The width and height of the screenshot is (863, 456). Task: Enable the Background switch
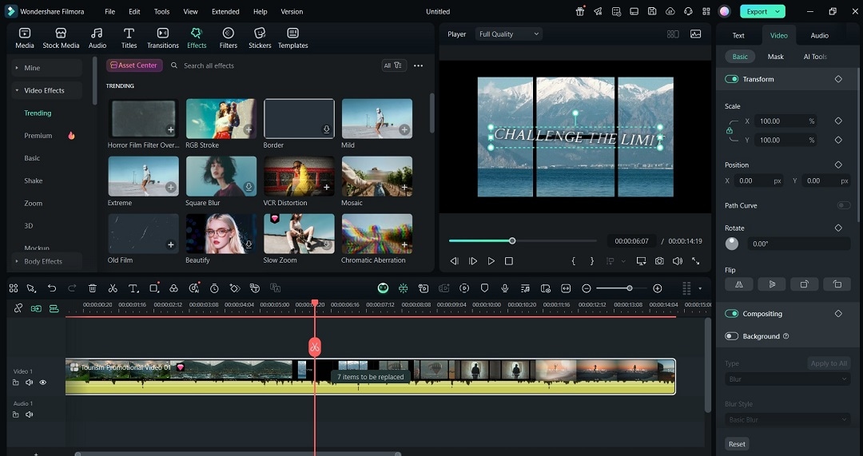pos(731,336)
